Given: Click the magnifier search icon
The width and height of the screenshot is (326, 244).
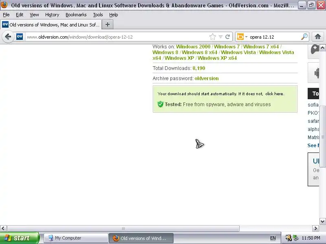Looking at the screenshot, I should pos(304,37).
